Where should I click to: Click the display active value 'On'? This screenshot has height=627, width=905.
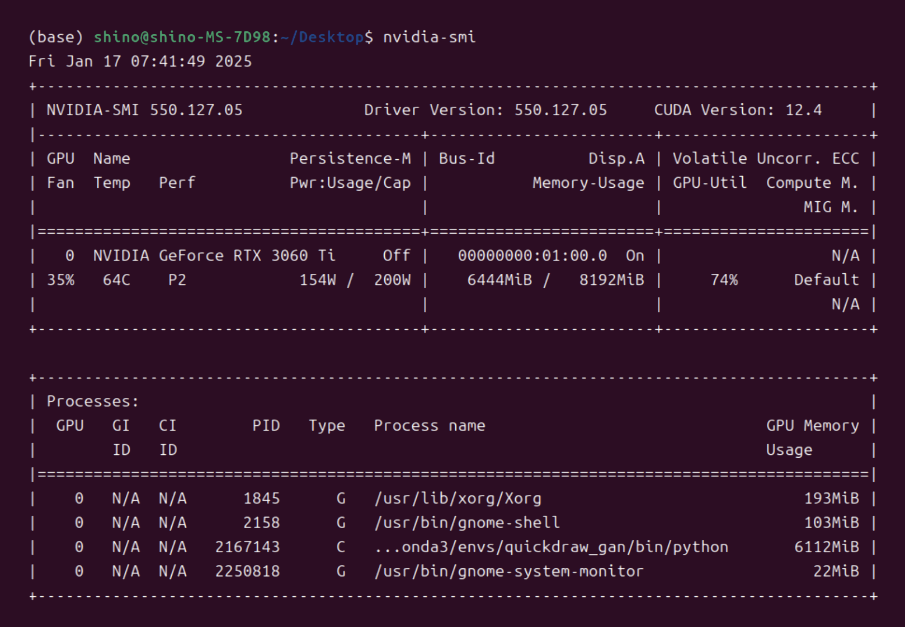tap(635, 255)
